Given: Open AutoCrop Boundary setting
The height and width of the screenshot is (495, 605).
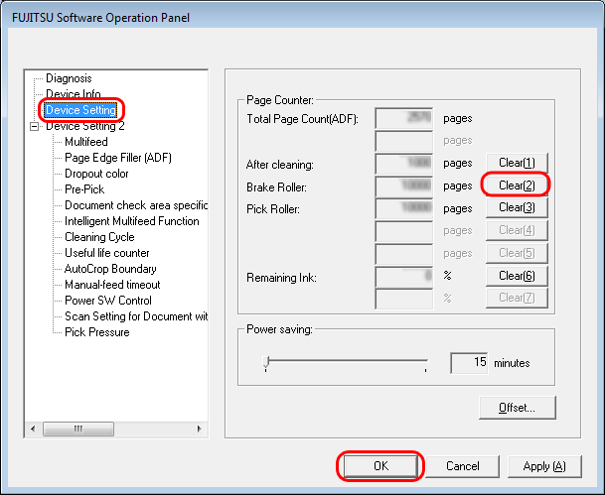Looking at the screenshot, I should click(x=110, y=269).
